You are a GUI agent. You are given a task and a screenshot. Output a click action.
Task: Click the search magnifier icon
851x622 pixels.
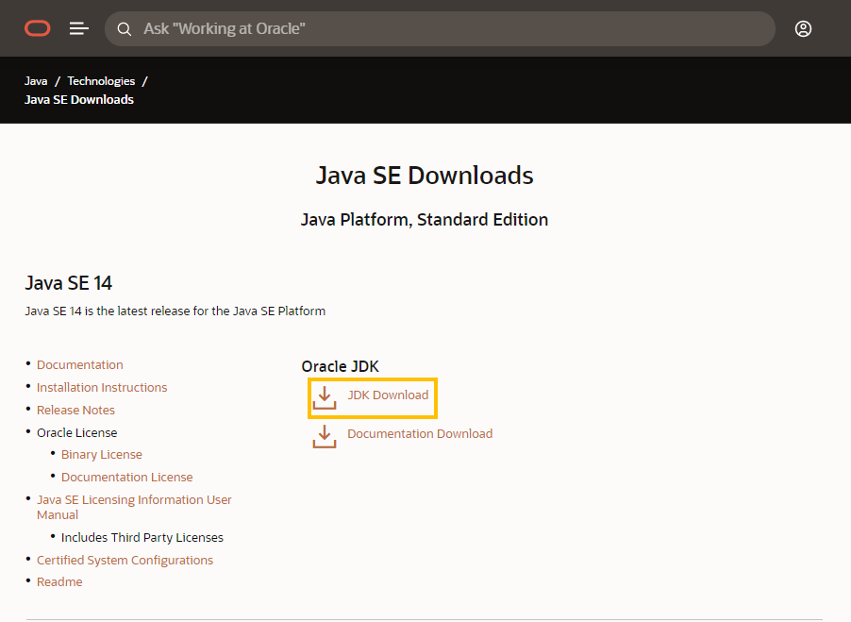point(125,28)
